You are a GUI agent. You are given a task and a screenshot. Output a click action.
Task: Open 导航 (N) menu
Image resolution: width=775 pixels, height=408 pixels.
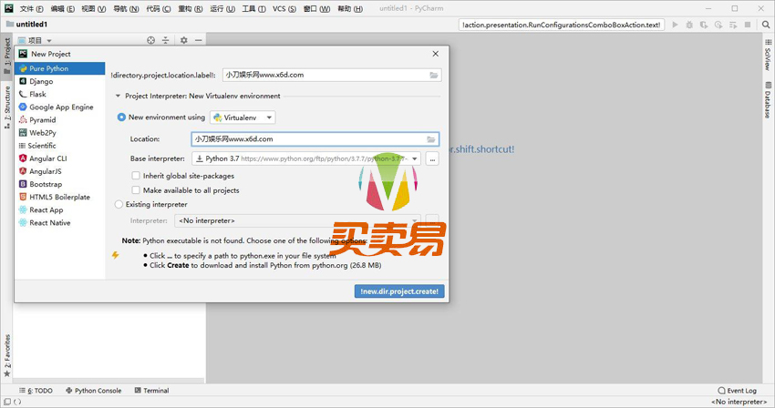pyautogui.click(x=126, y=8)
